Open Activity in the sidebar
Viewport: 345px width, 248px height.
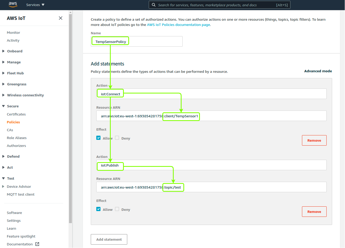tap(13, 40)
